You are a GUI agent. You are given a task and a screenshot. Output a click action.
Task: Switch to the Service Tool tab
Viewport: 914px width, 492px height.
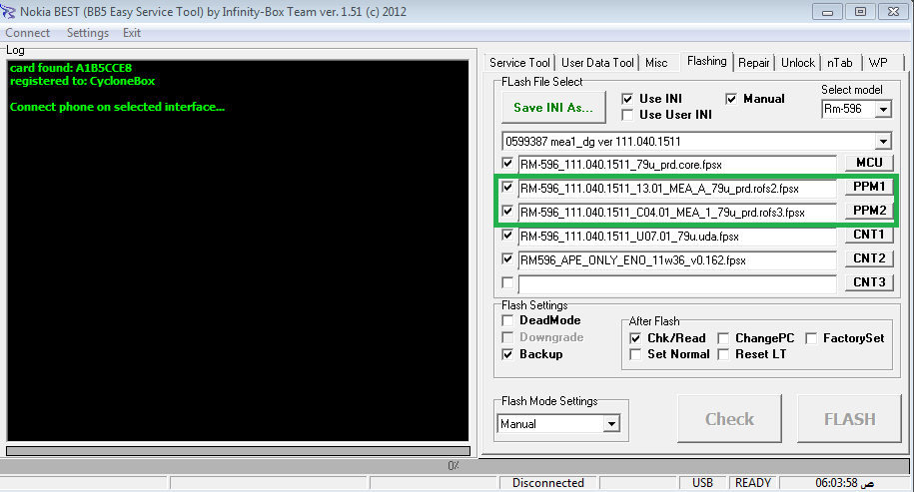coord(519,62)
